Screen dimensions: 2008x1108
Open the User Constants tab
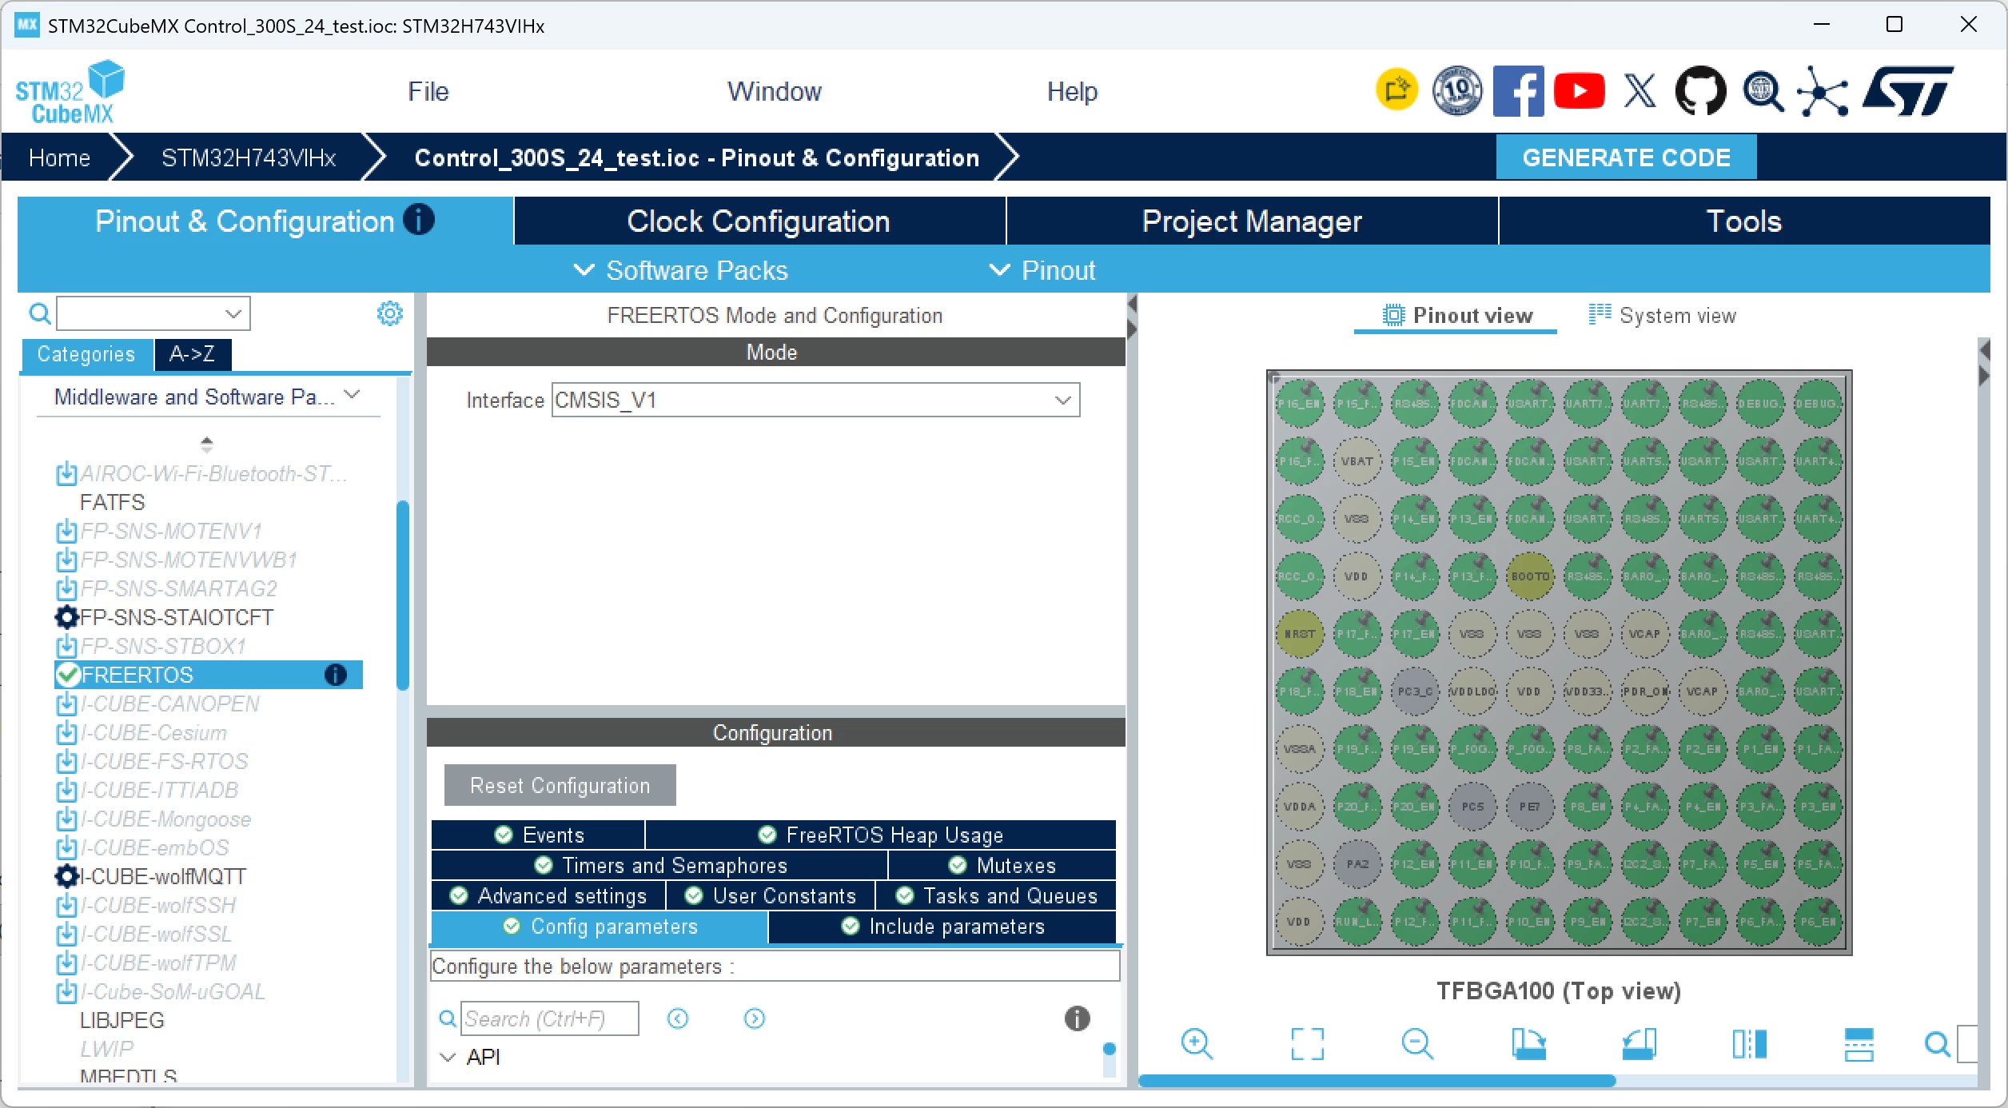click(x=771, y=896)
